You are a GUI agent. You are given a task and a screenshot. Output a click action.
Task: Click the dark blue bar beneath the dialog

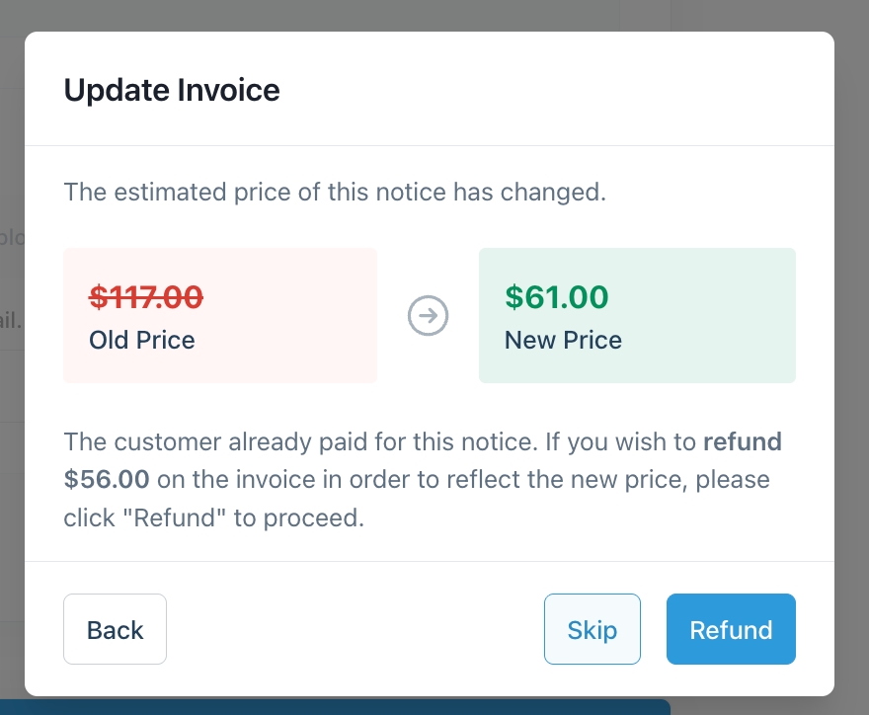click(x=336, y=707)
